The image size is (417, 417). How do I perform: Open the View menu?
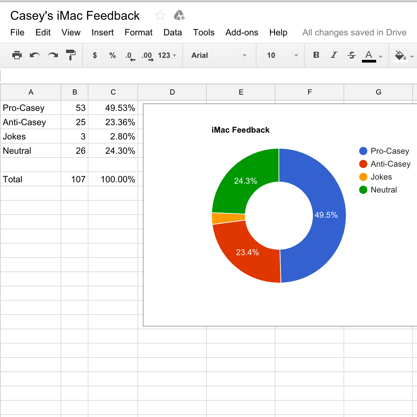pos(71,32)
